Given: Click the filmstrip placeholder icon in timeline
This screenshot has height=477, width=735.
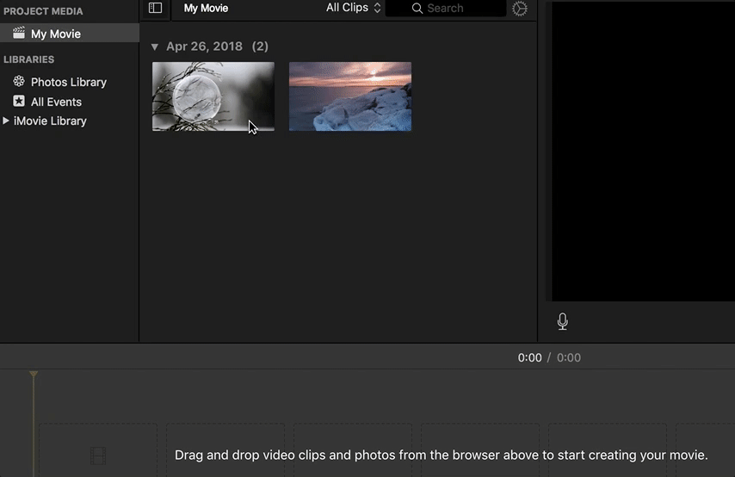Looking at the screenshot, I should click(98, 455).
